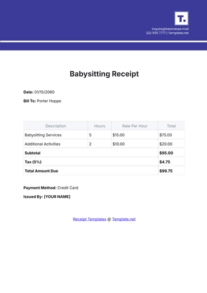The width and height of the screenshot is (207, 293).
Task: Click the inquire@beansbee.mail email address
Action: 170,29
